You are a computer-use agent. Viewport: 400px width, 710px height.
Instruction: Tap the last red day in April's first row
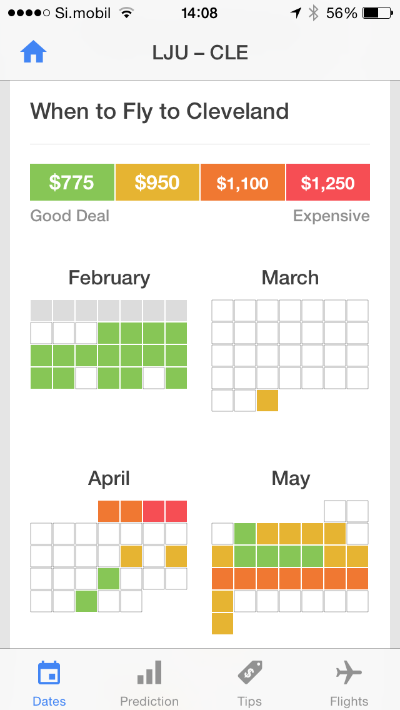(176, 511)
